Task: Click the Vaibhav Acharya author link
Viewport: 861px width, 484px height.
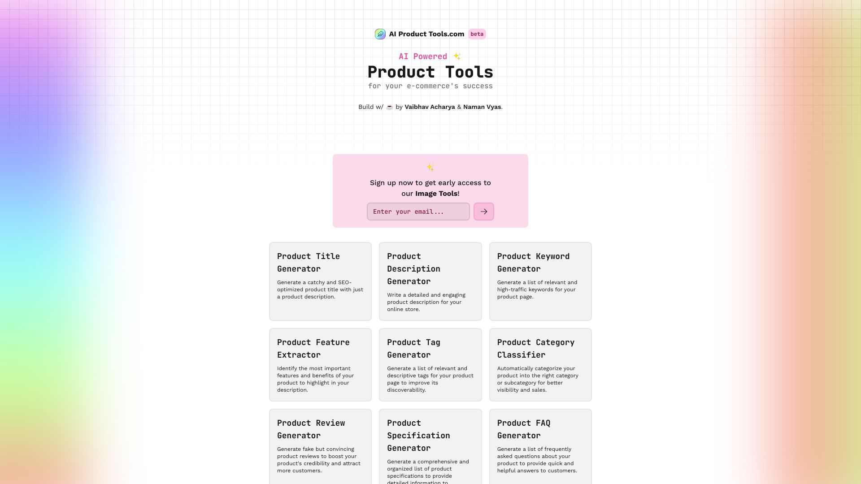Action: pos(429,107)
